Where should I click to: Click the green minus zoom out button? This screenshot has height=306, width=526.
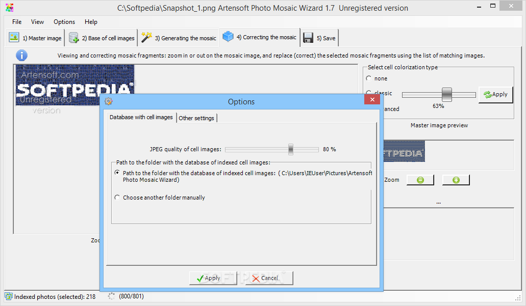[420, 180]
